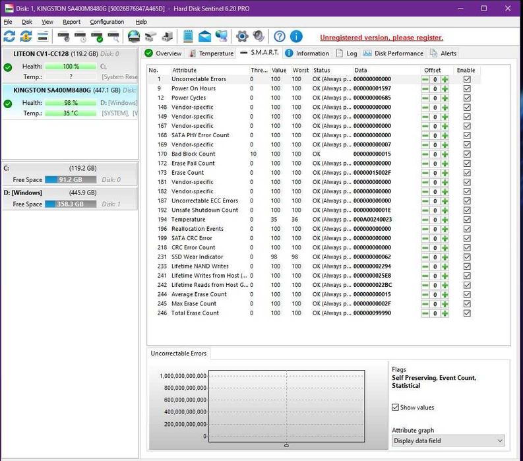Click the blue information about icon
This screenshot has width=523, height=461.
[296, 36]
